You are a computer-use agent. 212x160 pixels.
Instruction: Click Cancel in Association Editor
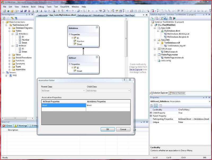coord(123,129)
